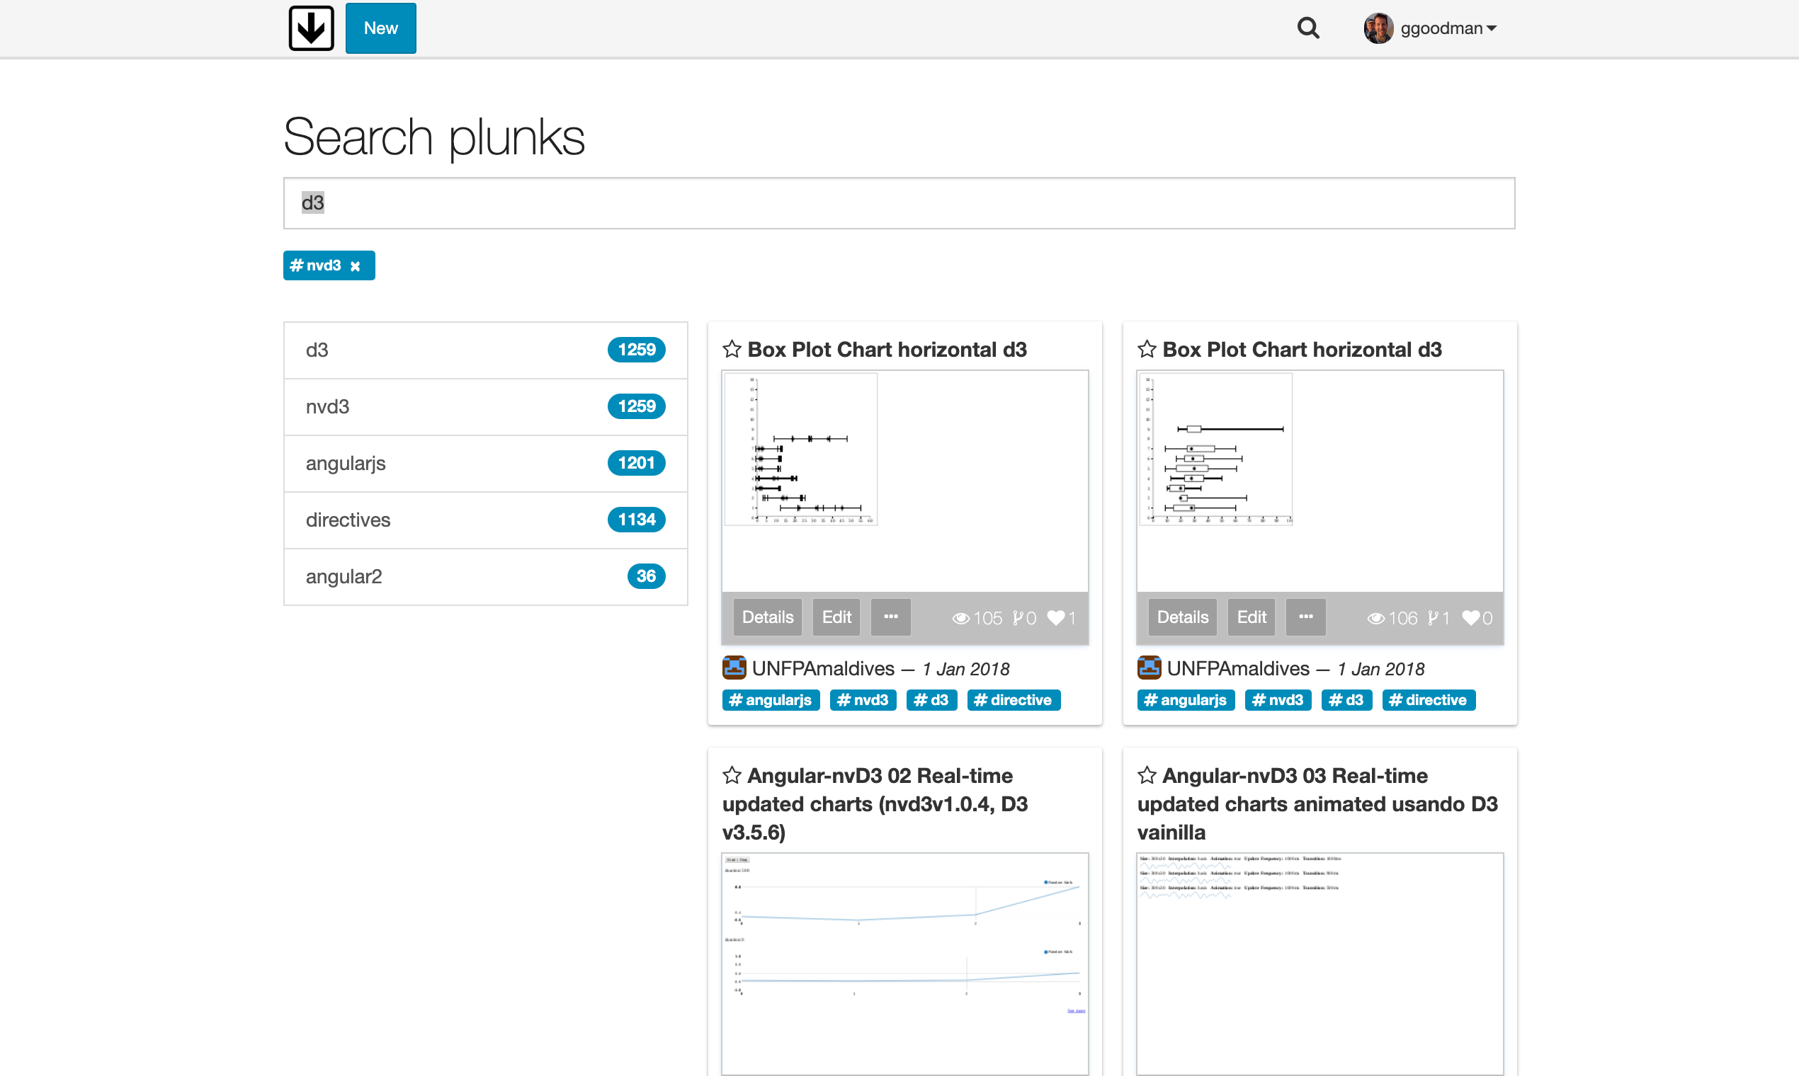Click UNFPAmaldives avatar under first plunk
The height and width of the screenshot is (1076, 1799).
click(734, 668)
